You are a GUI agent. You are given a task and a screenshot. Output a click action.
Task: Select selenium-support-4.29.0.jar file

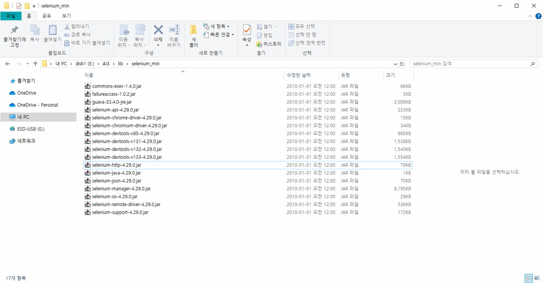tap(248, 212)
